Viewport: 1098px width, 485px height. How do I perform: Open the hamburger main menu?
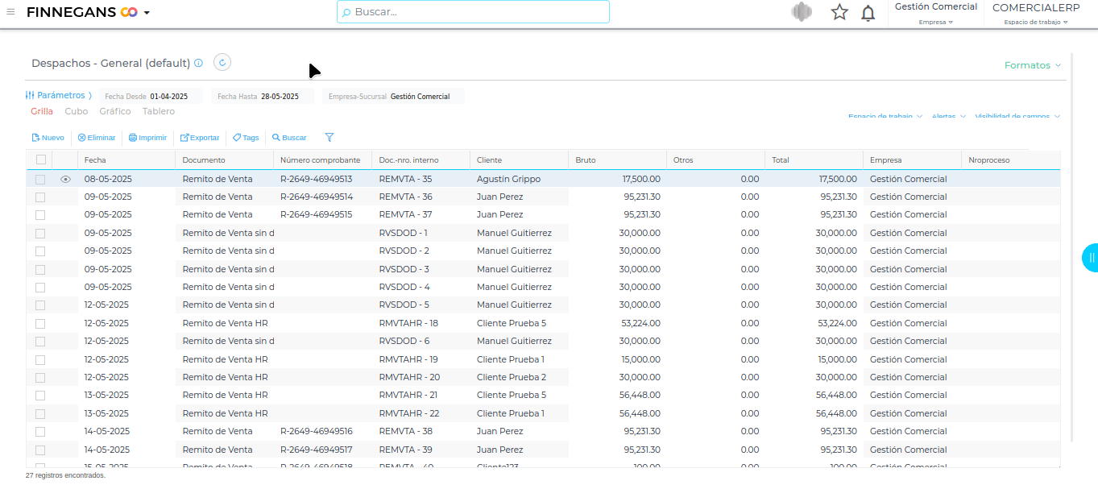pyautogui.click(x=10, y=12)
